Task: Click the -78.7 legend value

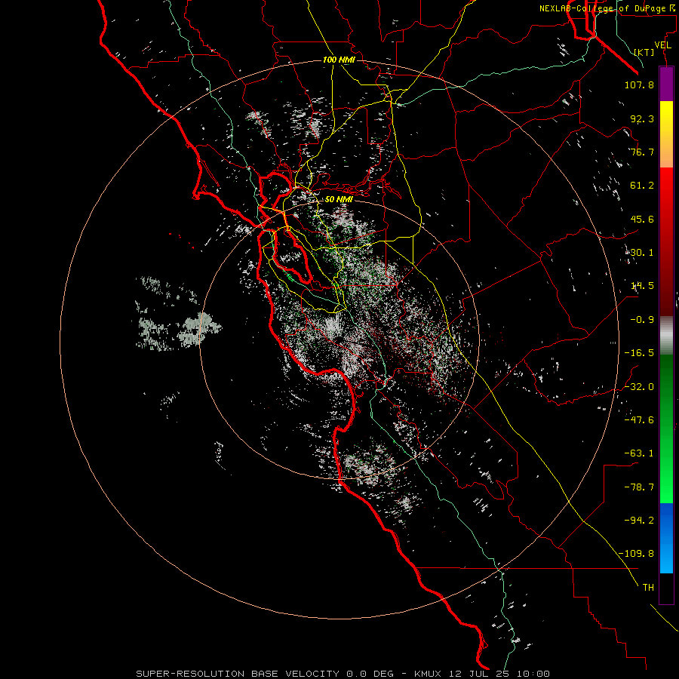Action: point(639,487)
